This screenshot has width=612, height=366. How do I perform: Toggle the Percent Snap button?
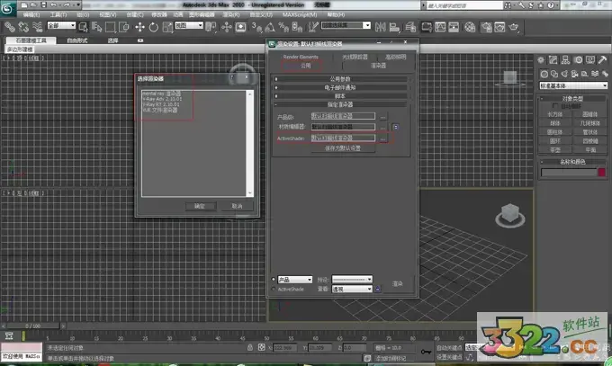point(283,27)
